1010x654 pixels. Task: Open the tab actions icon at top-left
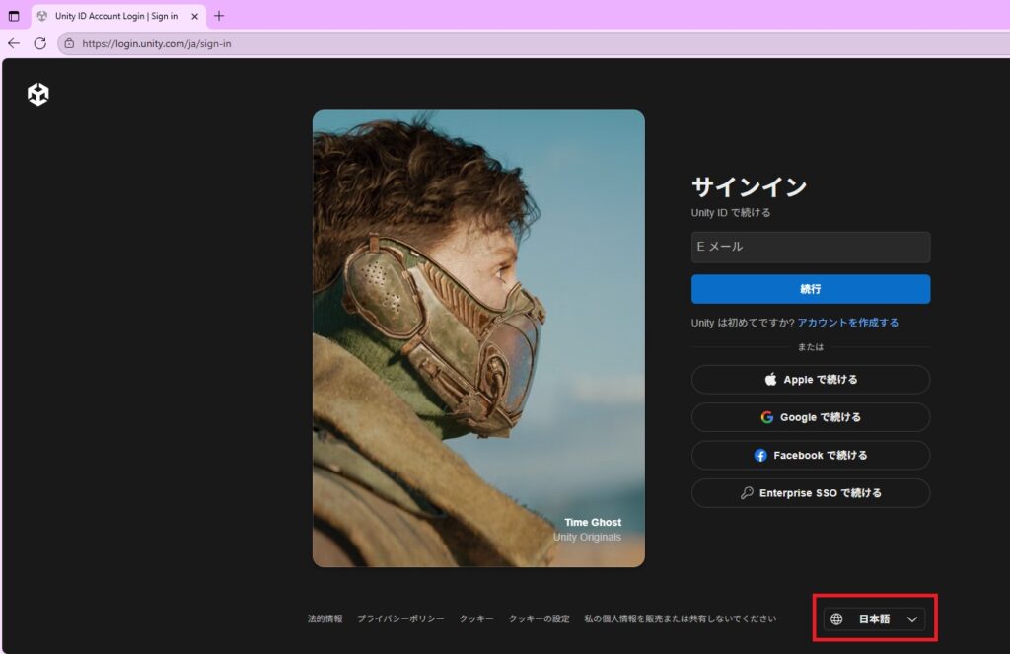click(x=14, y=16)
